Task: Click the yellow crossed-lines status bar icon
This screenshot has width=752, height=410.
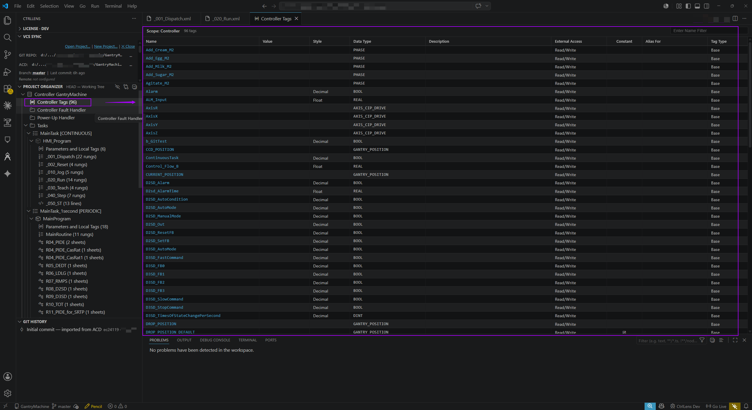Action: [x=735, y=406]
